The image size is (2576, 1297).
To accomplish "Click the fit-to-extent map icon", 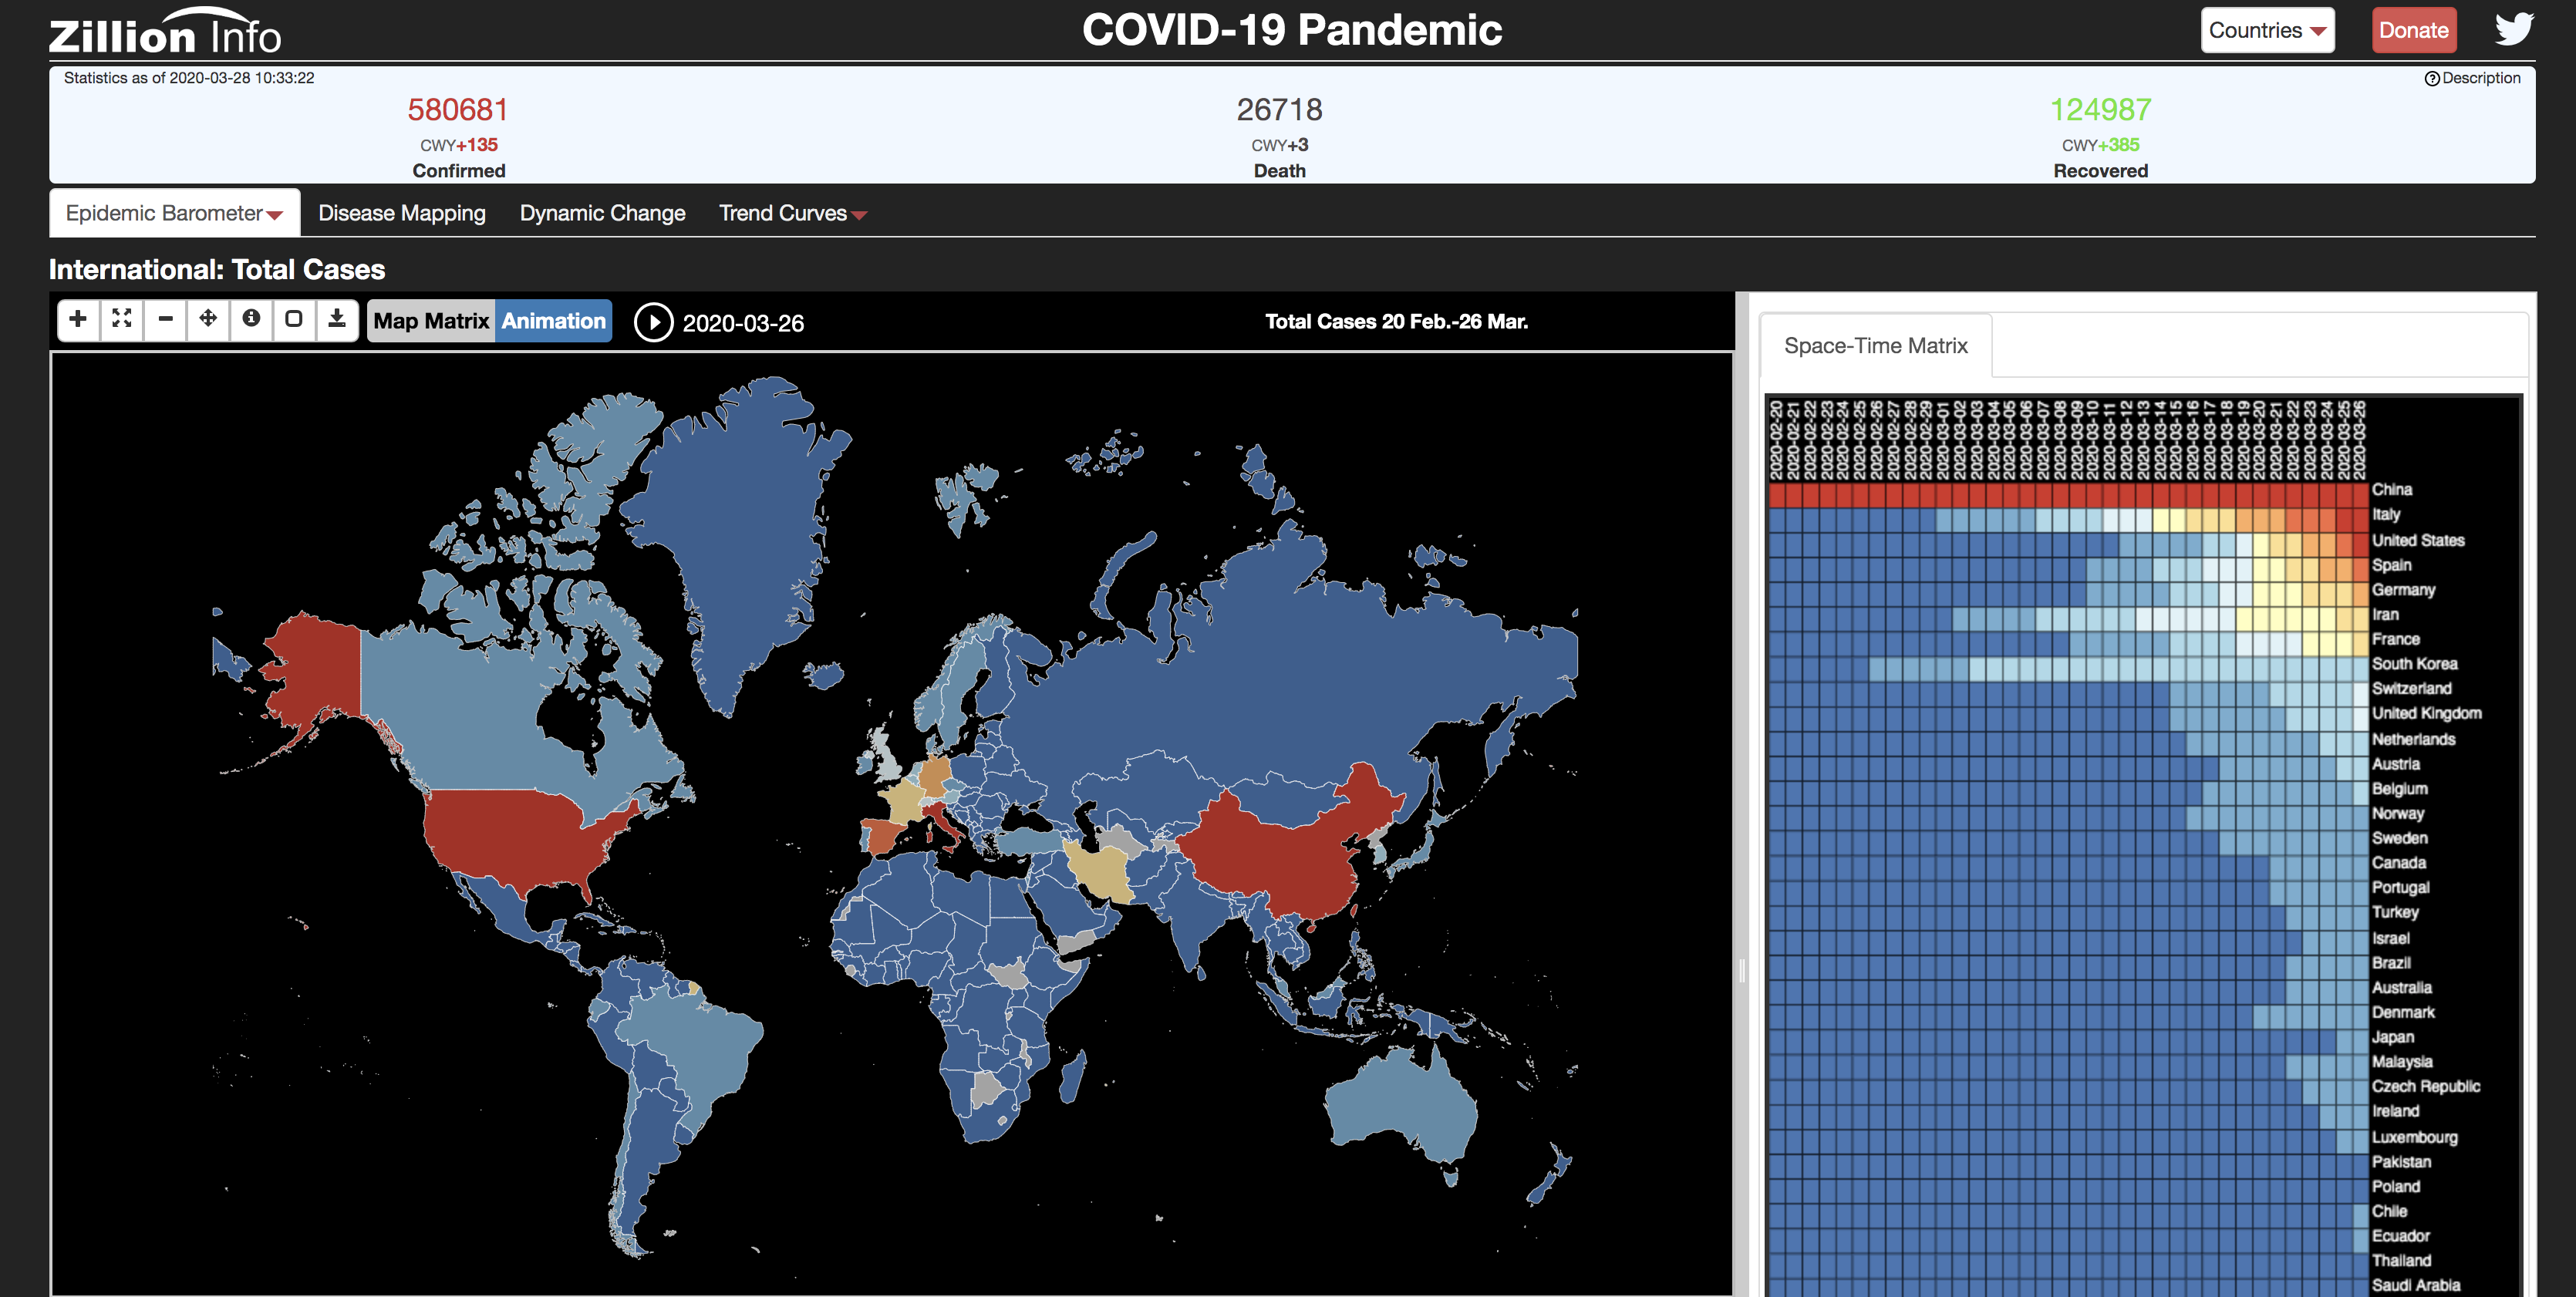I will (x=122, y=319).
